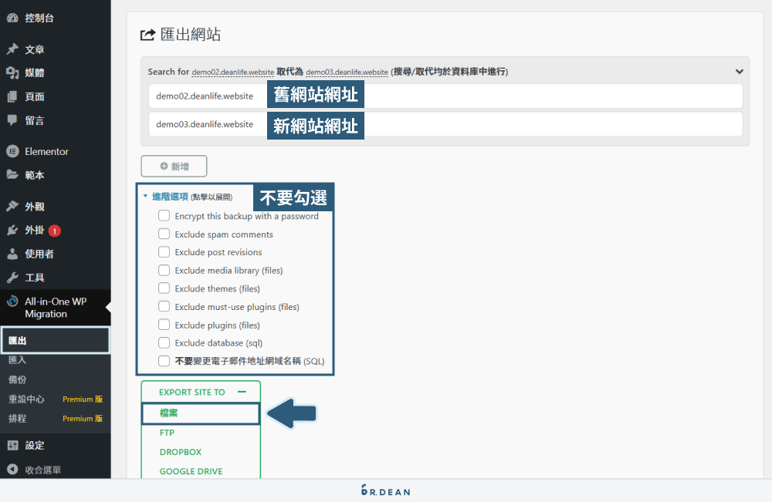
Task: Select the 外觀 appearance icon
Action: coord(11,205)
